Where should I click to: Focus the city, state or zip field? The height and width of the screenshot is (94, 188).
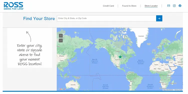pos(107,18)
